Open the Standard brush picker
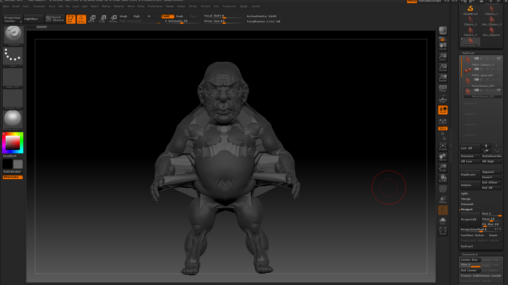Viewport: 508px width, 285px height. (x=13, y=36)
